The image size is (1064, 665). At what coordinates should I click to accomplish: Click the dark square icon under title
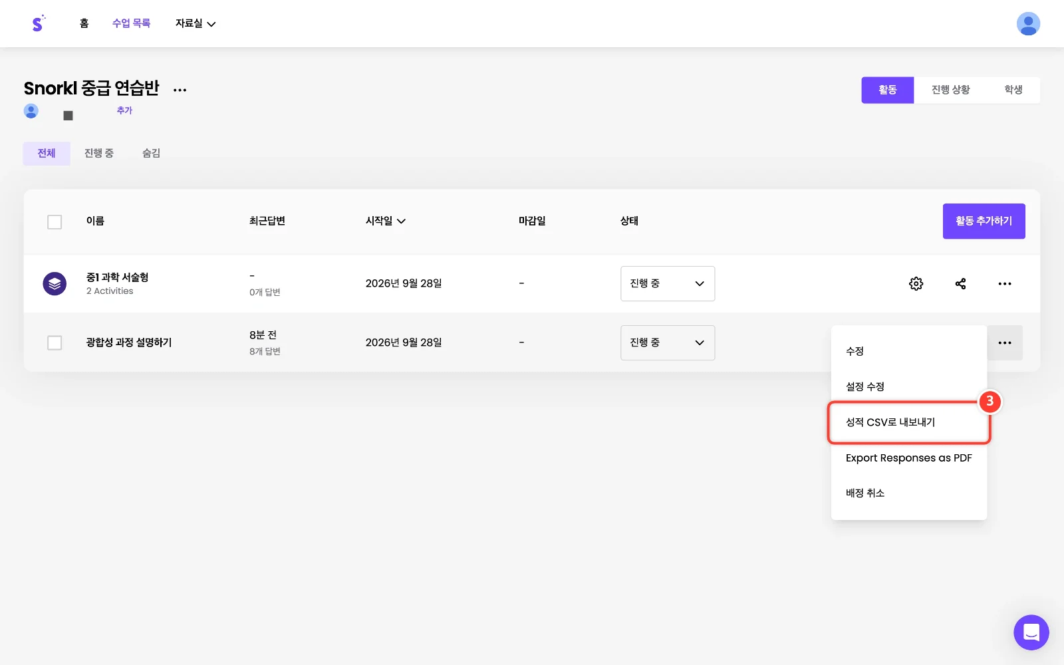[x=68, y=116]
